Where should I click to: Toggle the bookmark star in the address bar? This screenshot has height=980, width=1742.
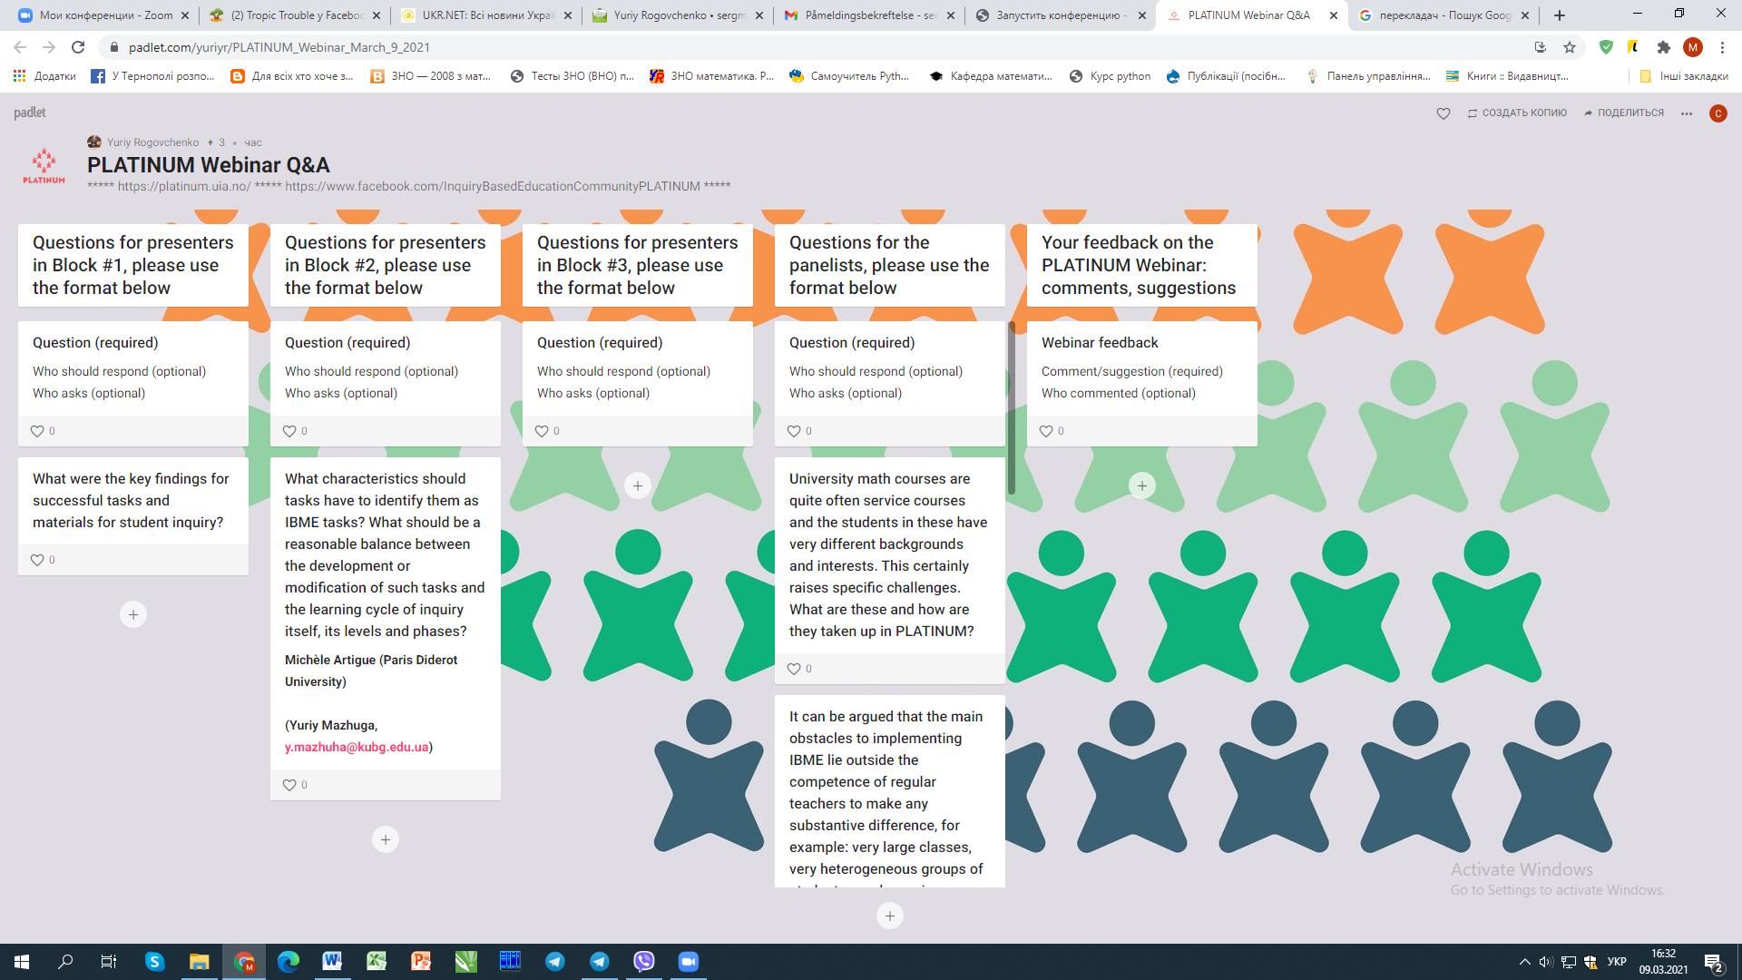pyautogui.click(x=1569, y=46)
